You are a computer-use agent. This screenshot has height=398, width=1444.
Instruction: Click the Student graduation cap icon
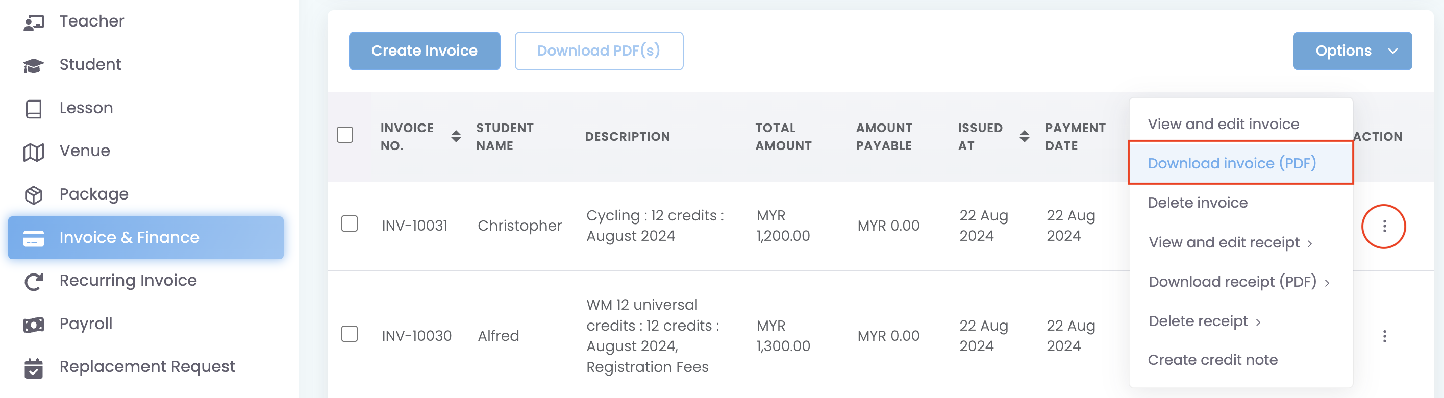pos(34,66)
